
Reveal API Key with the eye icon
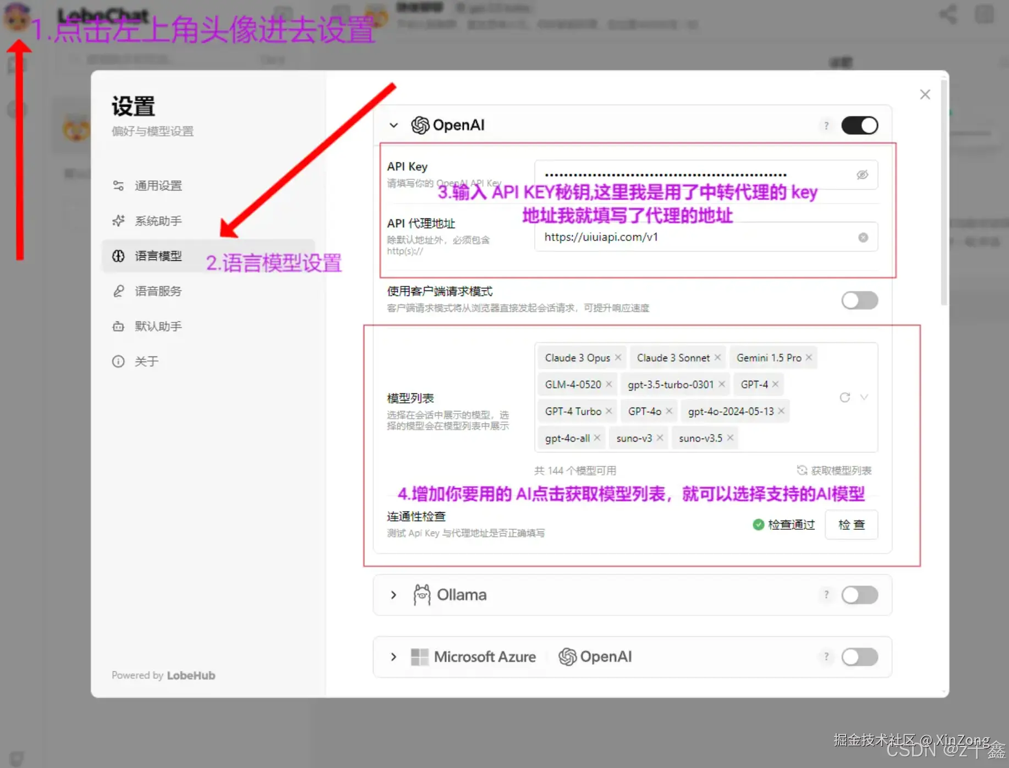coord(862,175)
